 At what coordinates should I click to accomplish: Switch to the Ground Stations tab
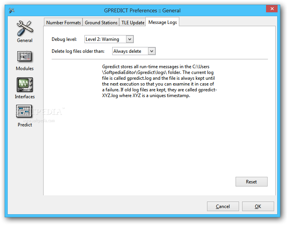coord(101,23)
